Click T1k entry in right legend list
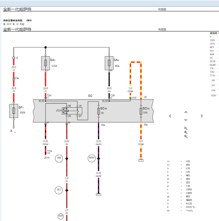The image size is (219, 221). tap(212, 68)
